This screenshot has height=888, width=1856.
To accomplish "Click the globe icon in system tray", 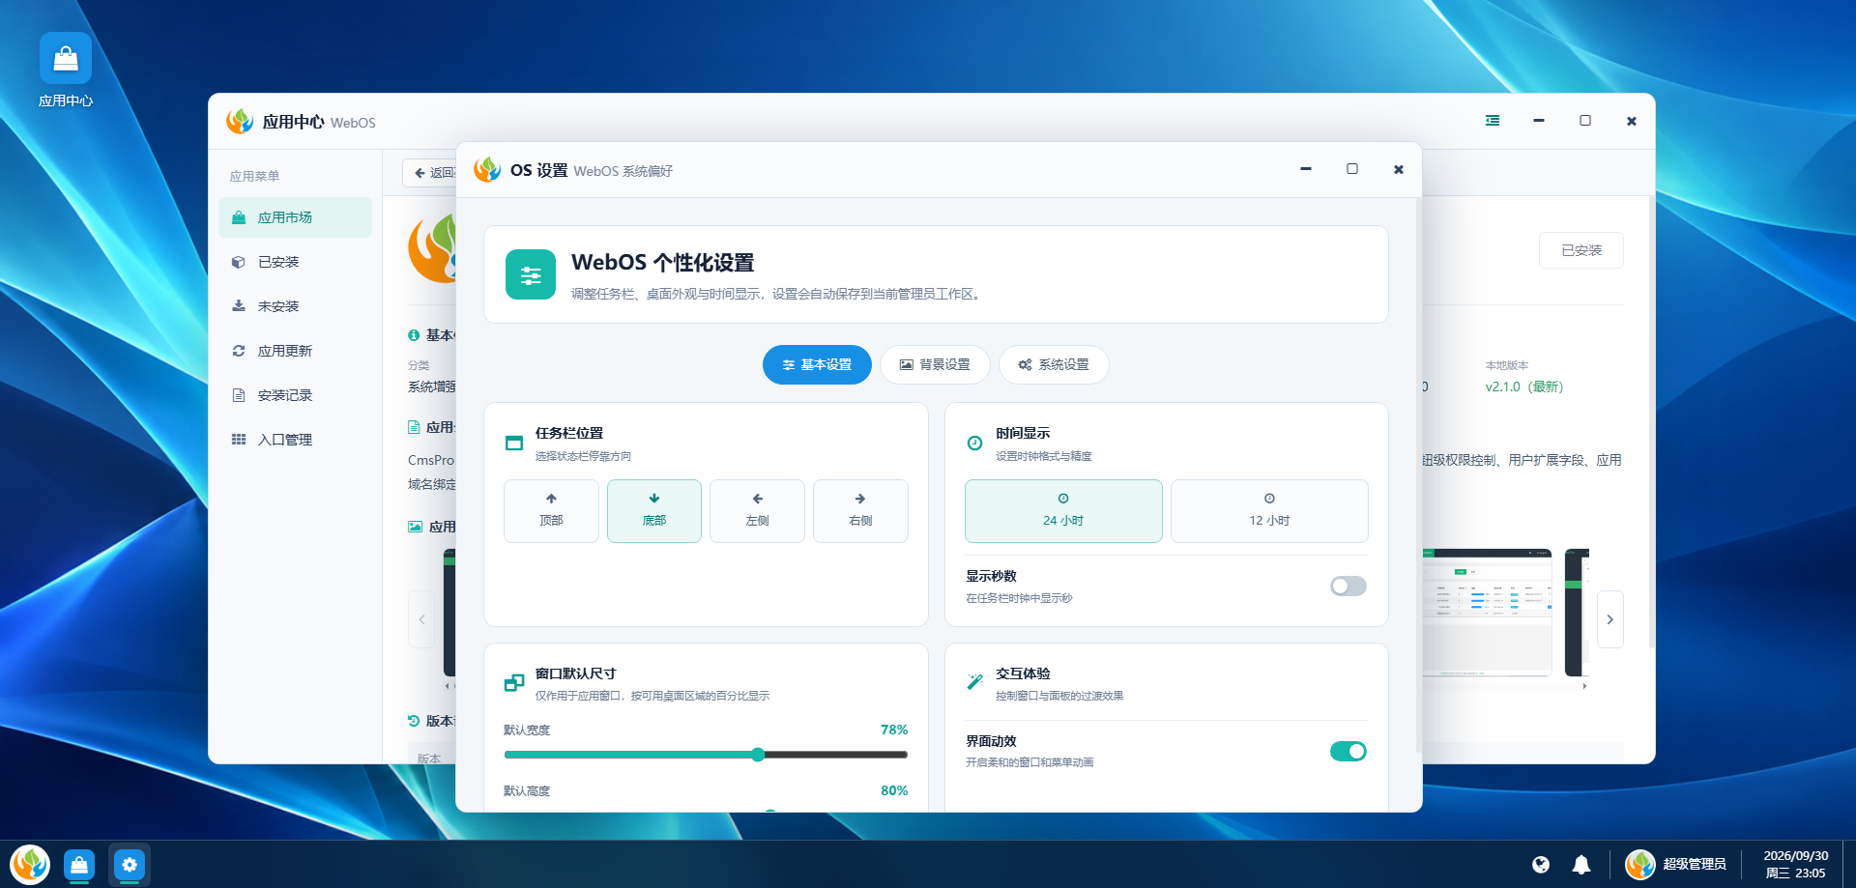I will coord(1541,864).
